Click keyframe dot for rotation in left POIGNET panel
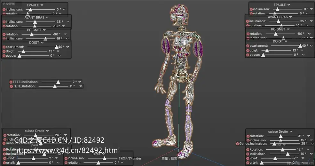The width and height of the screenshot is (315, 166). coord(4,35)
